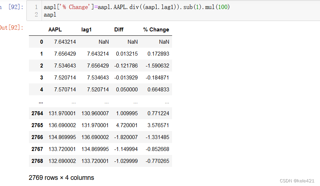Select row index 2766

(37, 137)
